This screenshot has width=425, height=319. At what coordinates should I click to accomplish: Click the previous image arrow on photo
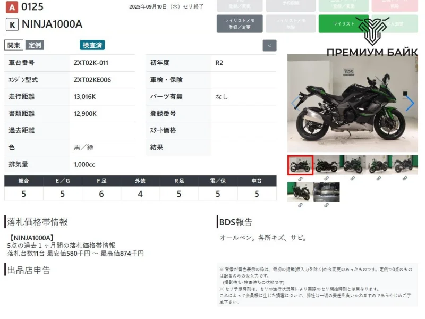point(295,103)
